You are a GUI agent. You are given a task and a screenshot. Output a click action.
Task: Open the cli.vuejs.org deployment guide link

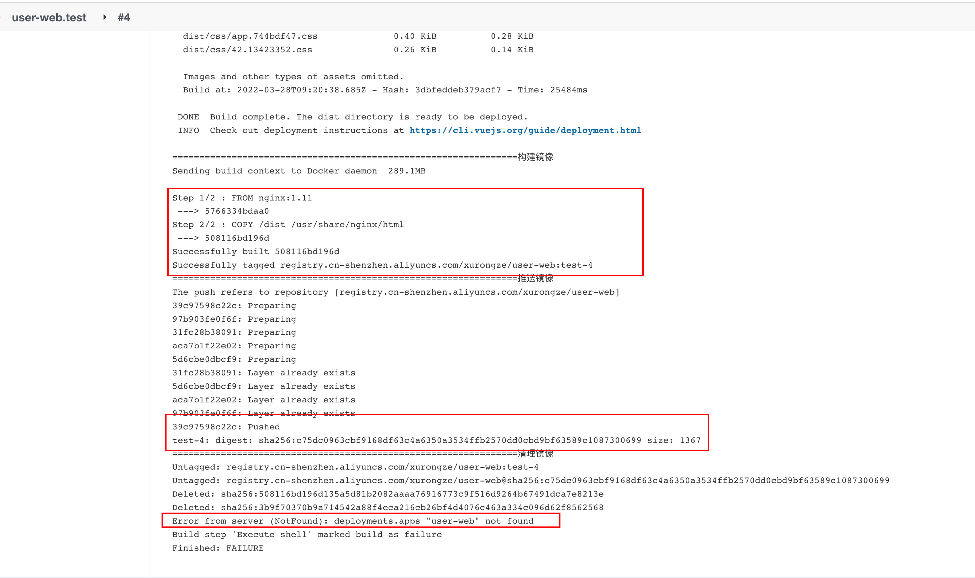[525, 130]
